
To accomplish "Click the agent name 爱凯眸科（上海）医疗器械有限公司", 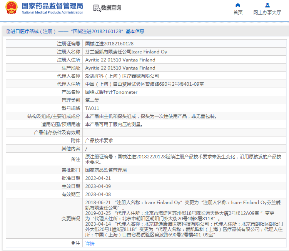I will click(x=122, y=76).
